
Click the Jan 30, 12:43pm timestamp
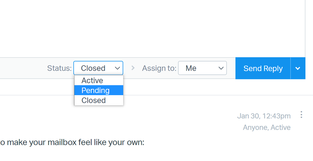(264, 116)
